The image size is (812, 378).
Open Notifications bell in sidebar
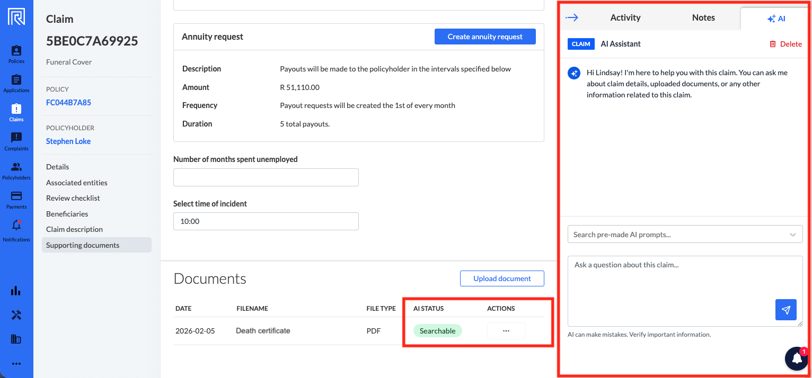coord(16,230)
